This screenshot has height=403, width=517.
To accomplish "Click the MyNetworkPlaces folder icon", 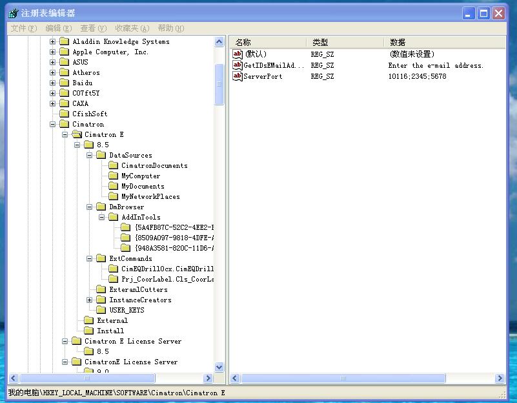I will 114,196.
